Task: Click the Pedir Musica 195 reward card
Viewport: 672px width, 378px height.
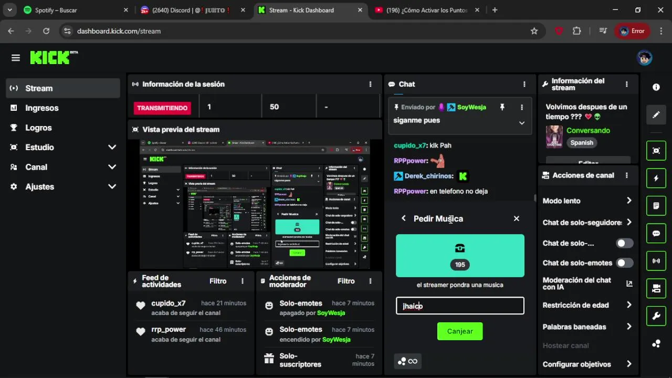Action: [x=460, y=255]
